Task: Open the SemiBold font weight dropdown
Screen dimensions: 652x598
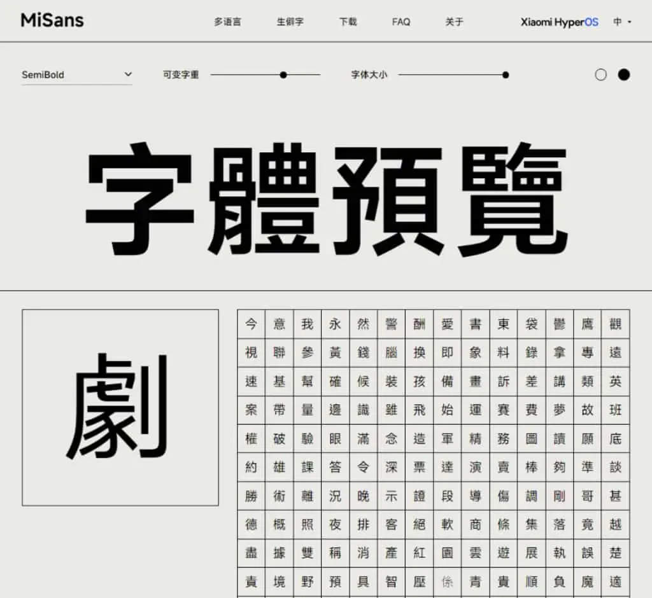Action: click(77, 75)
